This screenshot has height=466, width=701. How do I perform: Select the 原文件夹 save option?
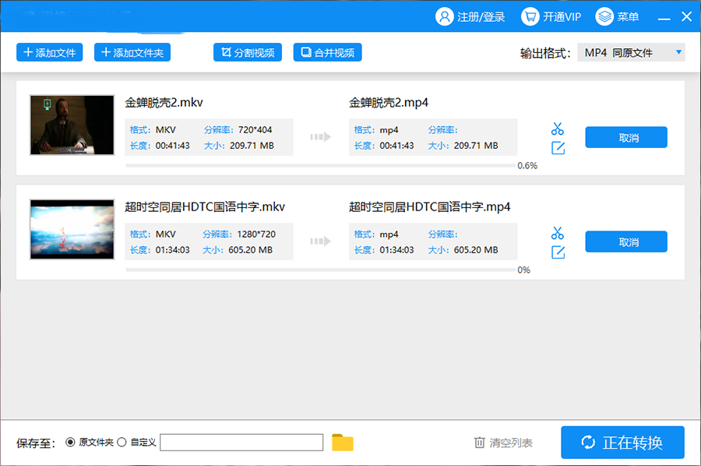coord(70,443)
